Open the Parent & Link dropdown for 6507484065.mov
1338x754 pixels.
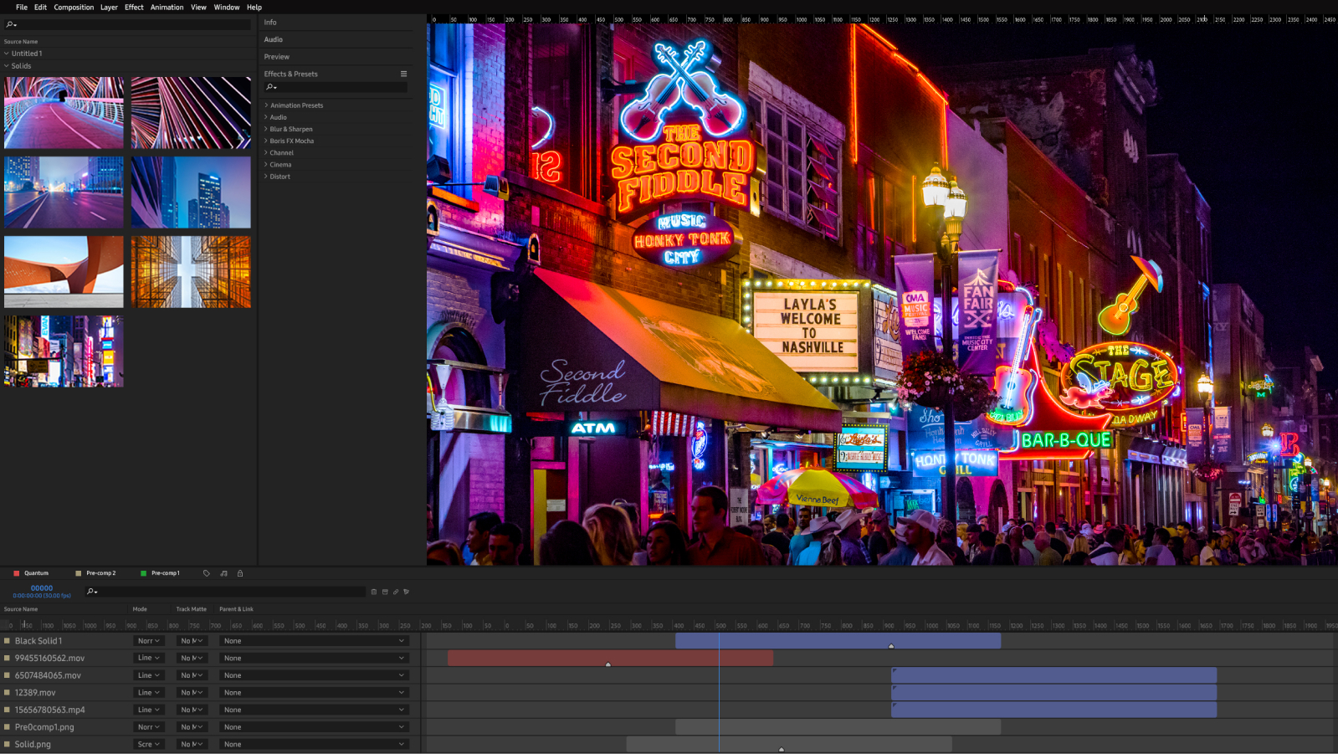click(314, 675)
